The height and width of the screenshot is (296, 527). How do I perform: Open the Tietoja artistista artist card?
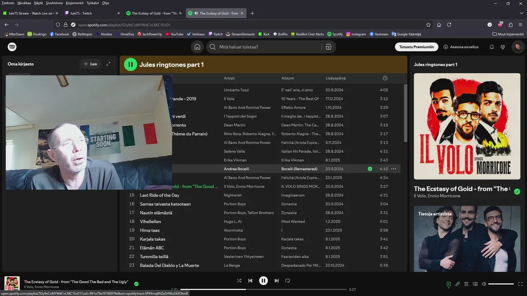[467, 238]
